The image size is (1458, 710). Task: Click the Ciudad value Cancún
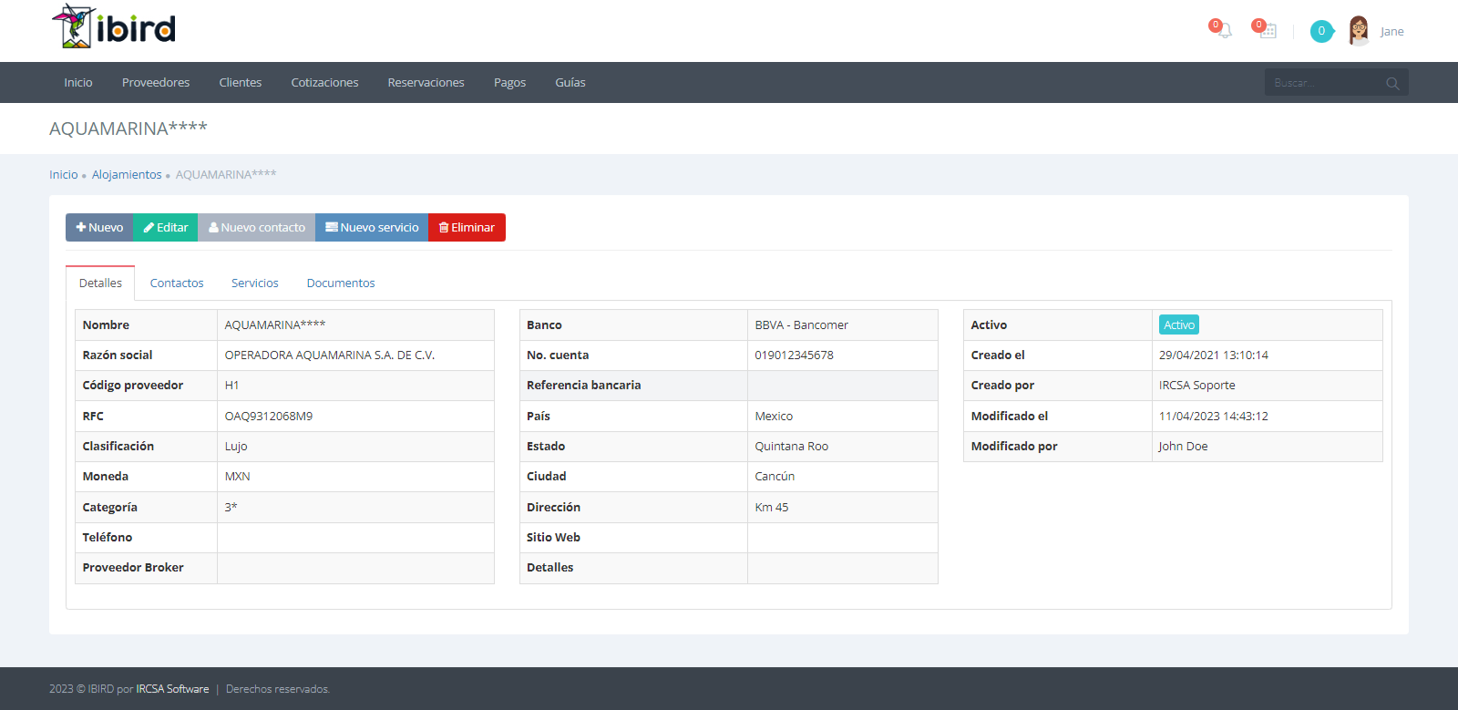[775, 477]
